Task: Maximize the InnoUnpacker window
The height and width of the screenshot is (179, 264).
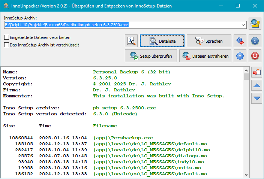Action: point(238,6)
